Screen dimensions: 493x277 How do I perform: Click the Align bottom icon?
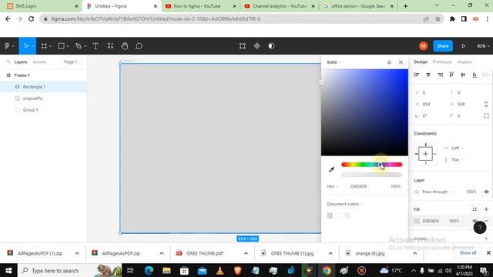tap(475, 75)
